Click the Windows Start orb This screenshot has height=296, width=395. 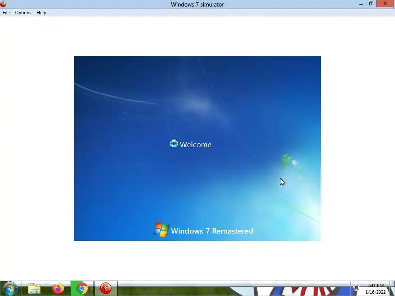click(10, 288)
